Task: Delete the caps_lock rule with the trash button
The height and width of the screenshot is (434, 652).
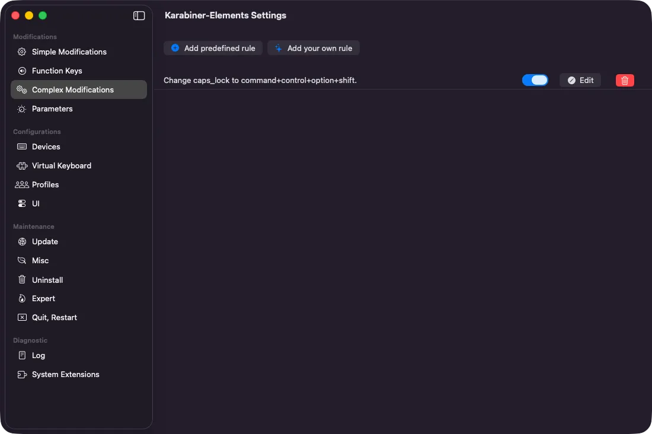Action: (x=625, y=80)
